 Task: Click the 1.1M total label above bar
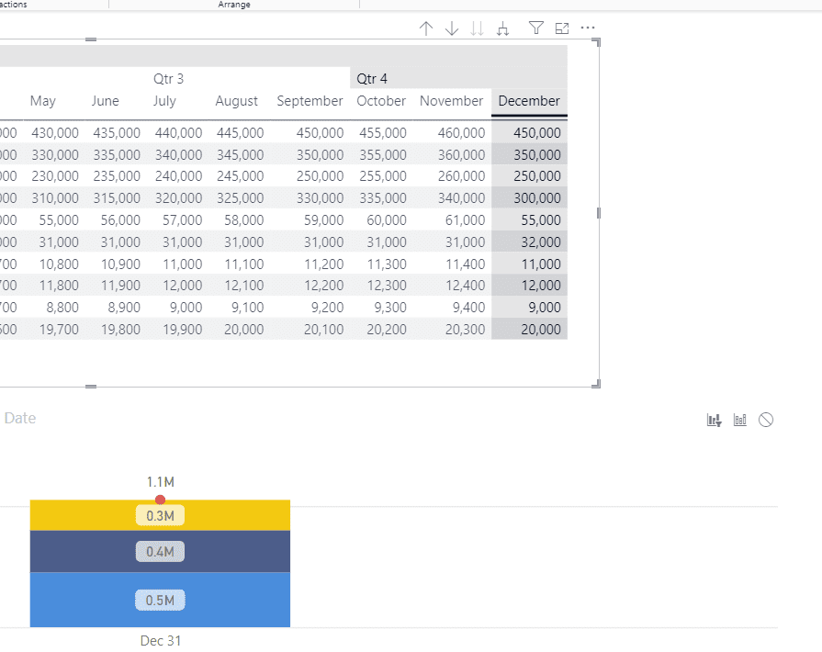pos(160,481)
